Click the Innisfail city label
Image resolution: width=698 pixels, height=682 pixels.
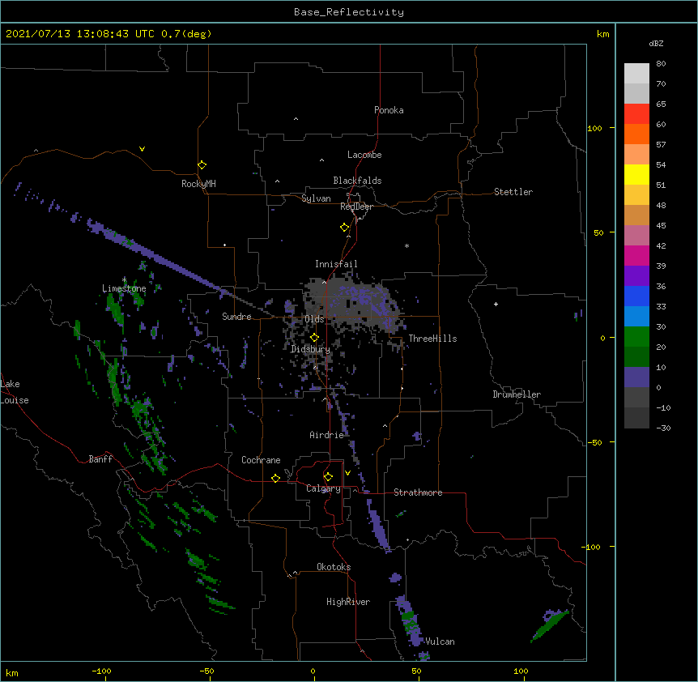click(x=336, y=264)
